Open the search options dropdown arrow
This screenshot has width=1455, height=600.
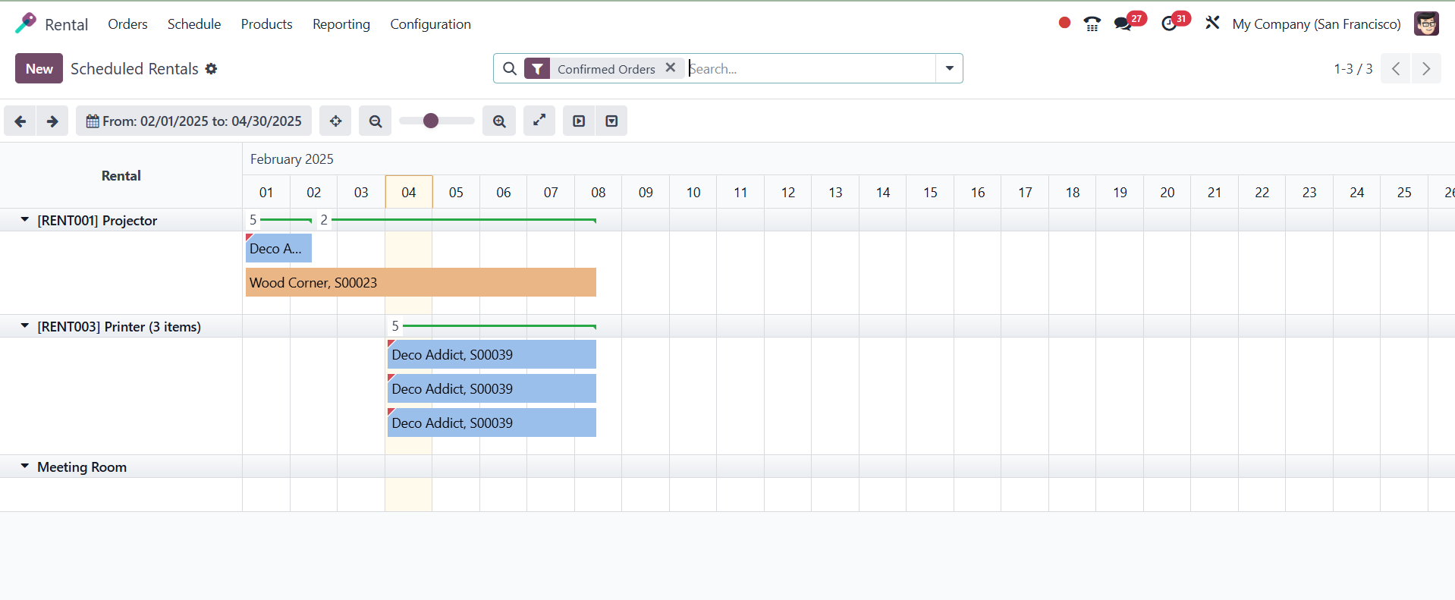click(949, 68)
